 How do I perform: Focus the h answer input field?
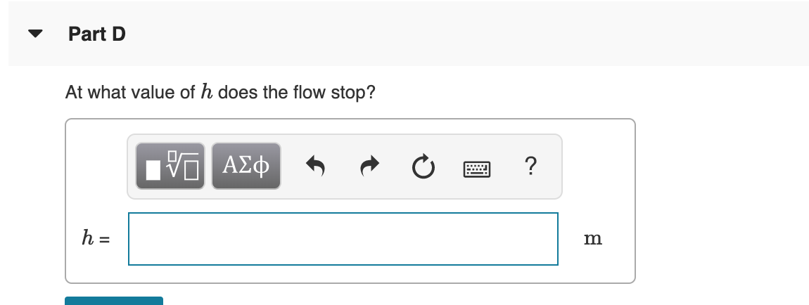[x=343, y=238]
